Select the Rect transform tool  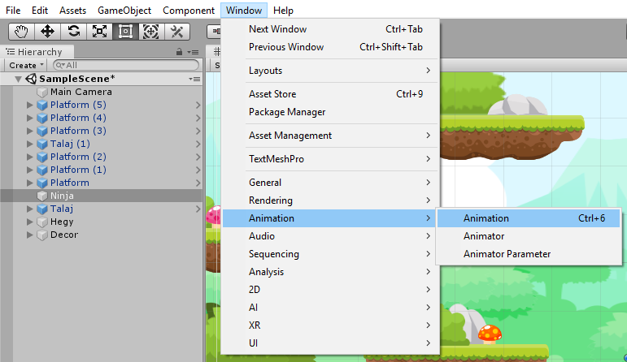point(125,32)
